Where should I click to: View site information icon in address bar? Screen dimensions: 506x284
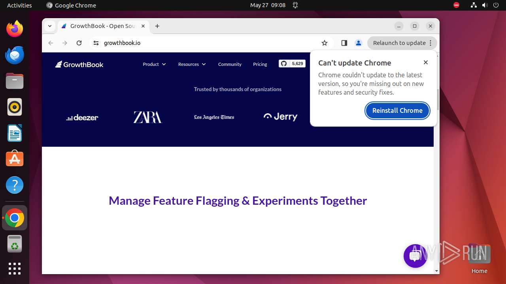click(x=96, y=43)
